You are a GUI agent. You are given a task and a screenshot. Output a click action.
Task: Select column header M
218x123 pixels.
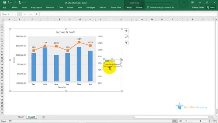pyautogui.click(x=142, y=19)
